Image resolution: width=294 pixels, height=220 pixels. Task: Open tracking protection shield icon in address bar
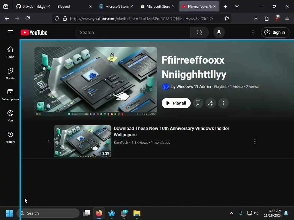57,18
